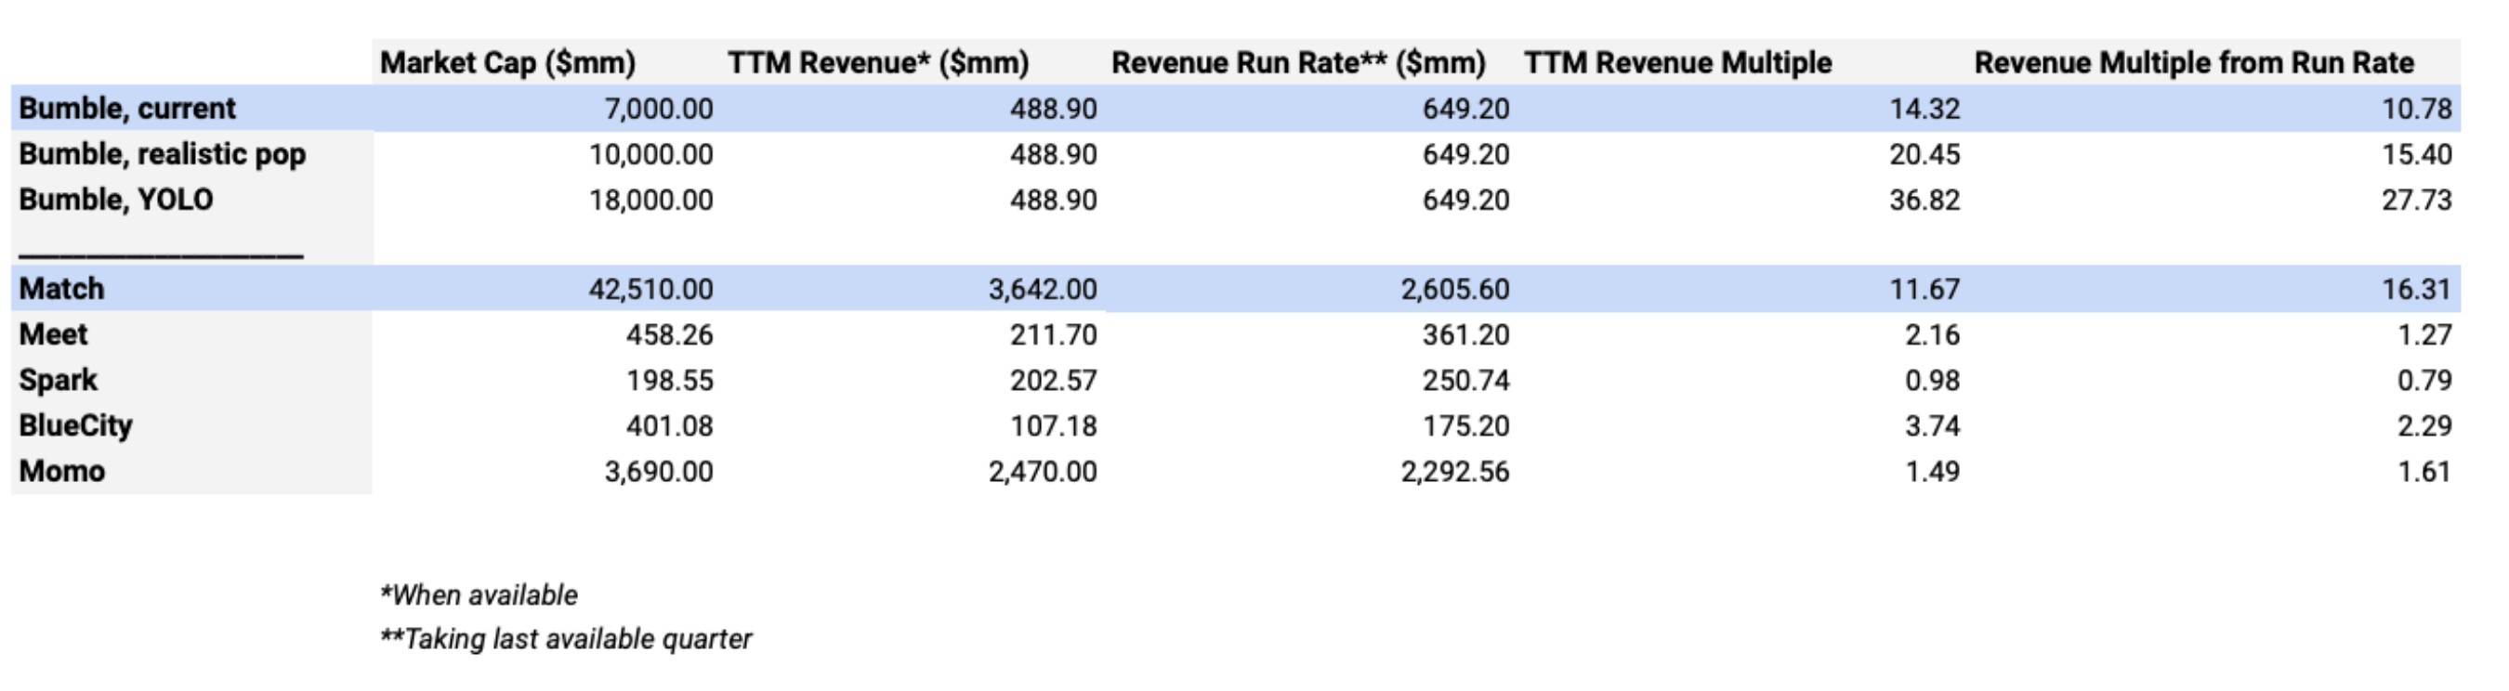The width and height of the screenshot is (2509, 691).
Task: Select 649.20 in the Bumble, current row
Action: pos(1465,109)
